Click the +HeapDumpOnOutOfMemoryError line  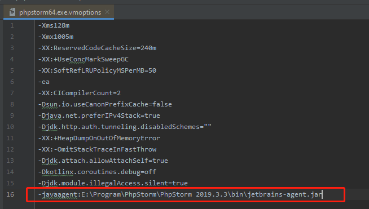coord(99,138)
